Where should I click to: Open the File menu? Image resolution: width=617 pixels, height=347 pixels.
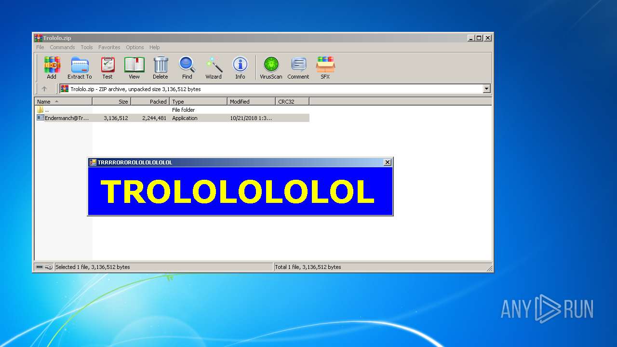pyautogui.click(x=40, y=47)
